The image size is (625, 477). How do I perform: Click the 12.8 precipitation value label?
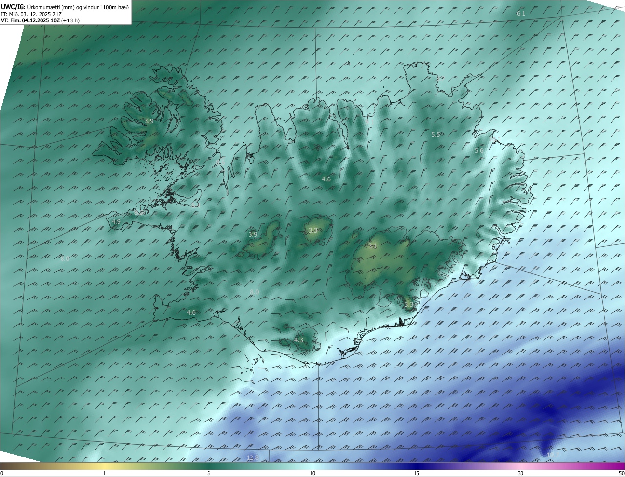point(252,457)
